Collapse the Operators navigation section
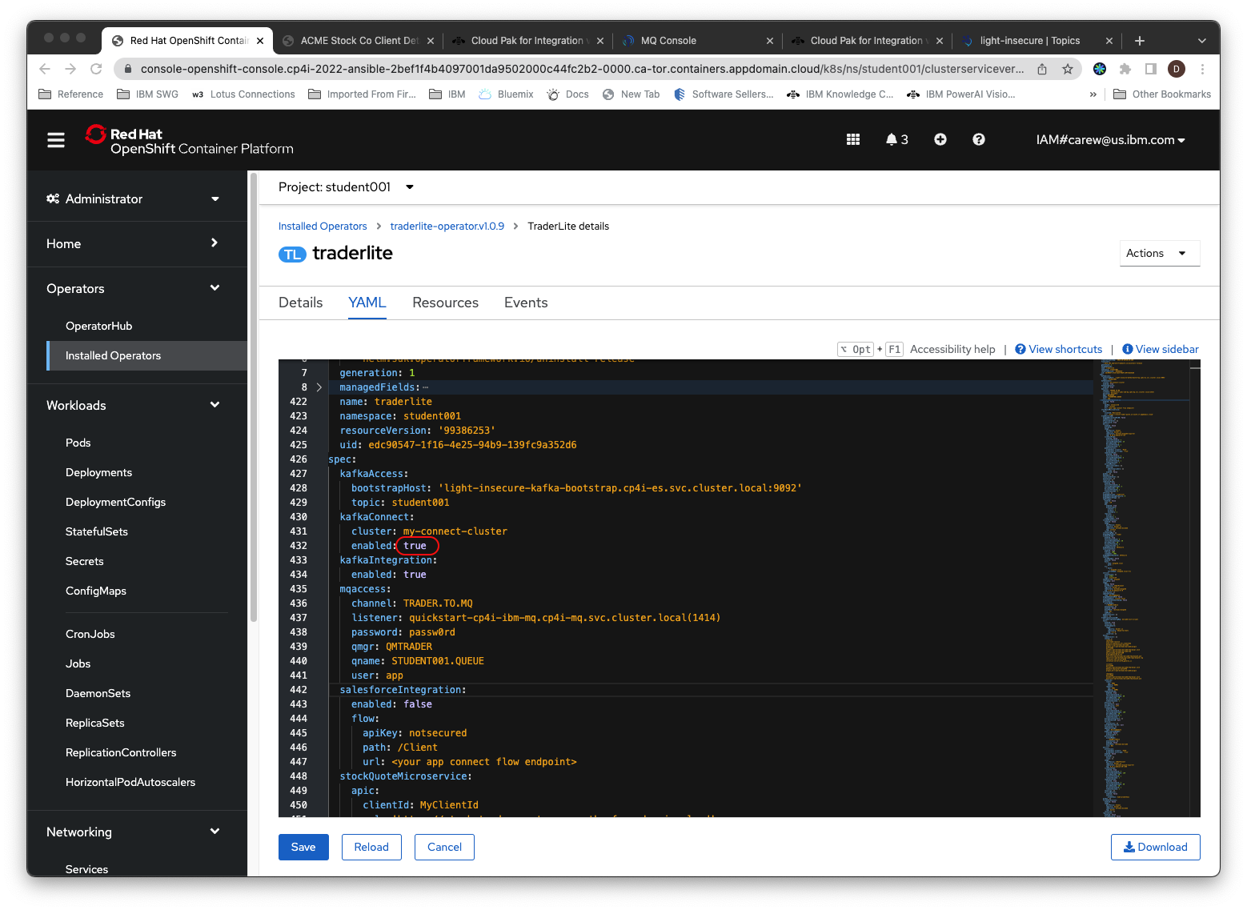The width and height of the screenshot is (1247, 910). point(133,288)
